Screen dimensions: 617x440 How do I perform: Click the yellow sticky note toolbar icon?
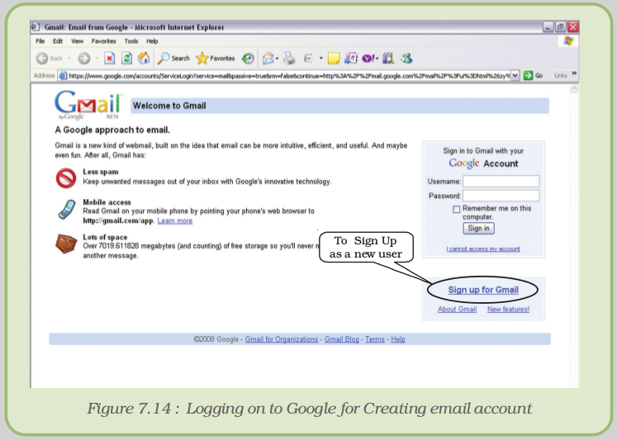tap(334, 59)
